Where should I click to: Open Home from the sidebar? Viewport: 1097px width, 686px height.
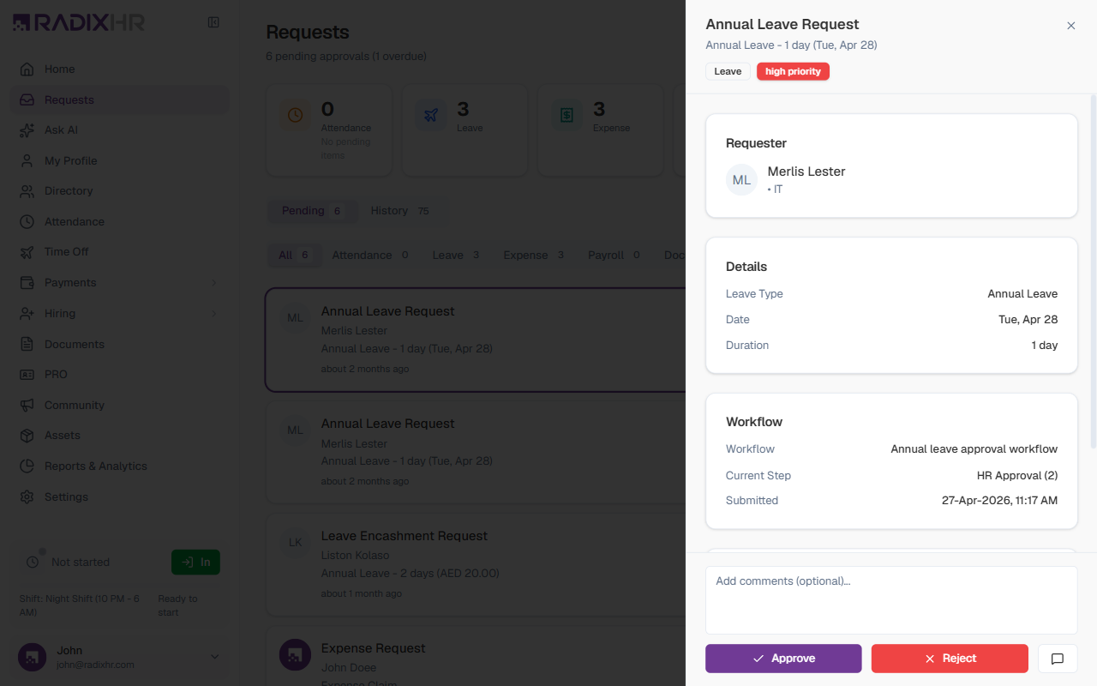click(x=119, y=69)
